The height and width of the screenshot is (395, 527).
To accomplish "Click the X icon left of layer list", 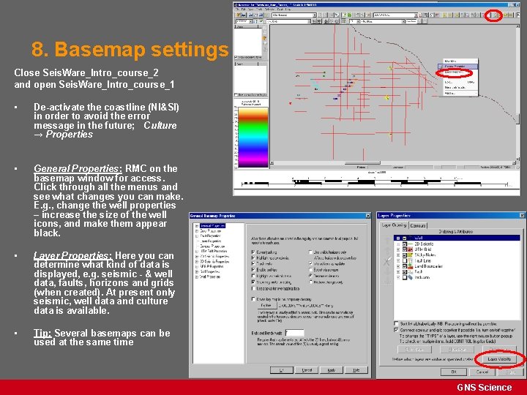I will coord(387,261).
